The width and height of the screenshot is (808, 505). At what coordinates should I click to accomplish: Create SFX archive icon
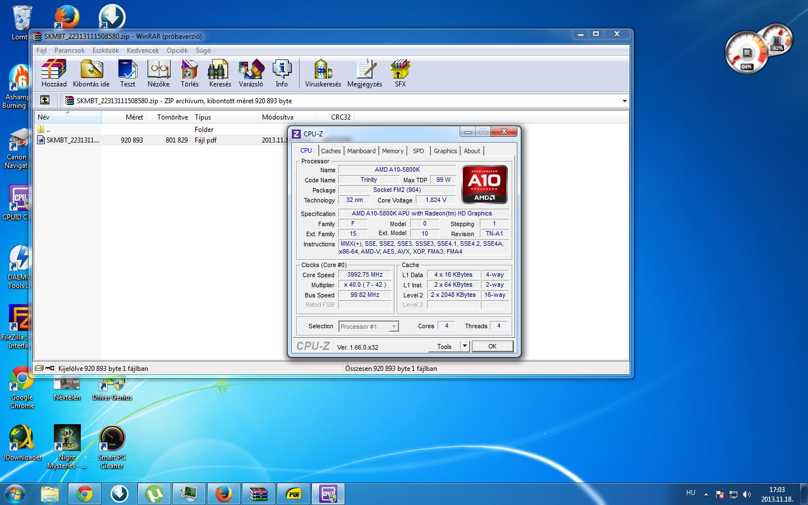pyautogui.click(x=400, y=74)
